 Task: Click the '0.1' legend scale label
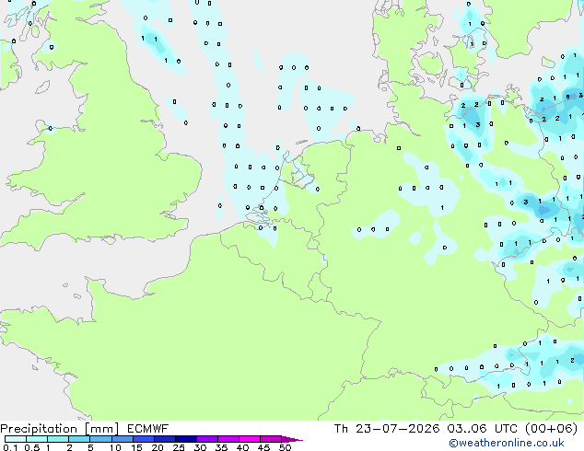[10, 447]
